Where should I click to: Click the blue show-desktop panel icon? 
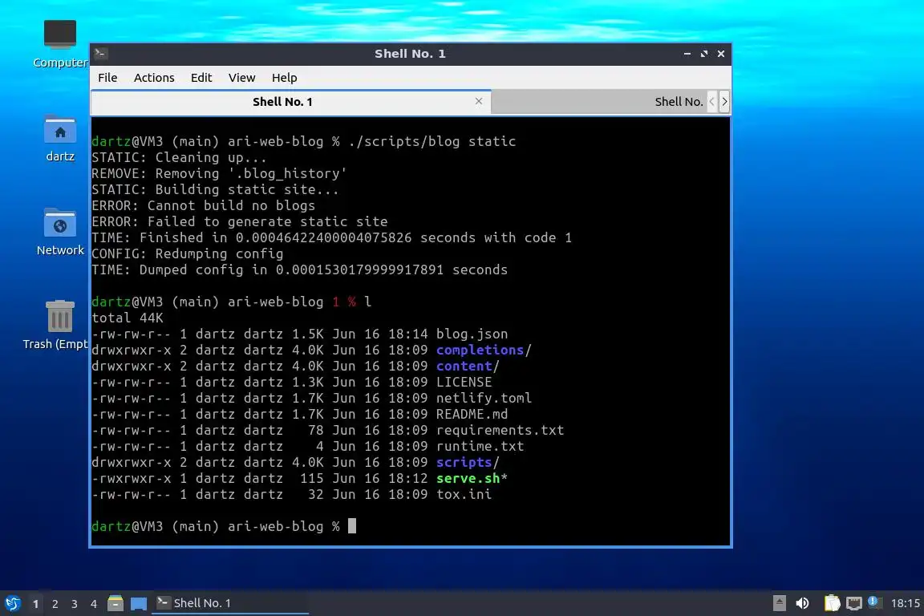(x=139, y=603)
